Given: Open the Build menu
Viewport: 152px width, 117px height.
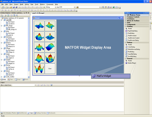Looking at the screenshot, I should point(22,4).
